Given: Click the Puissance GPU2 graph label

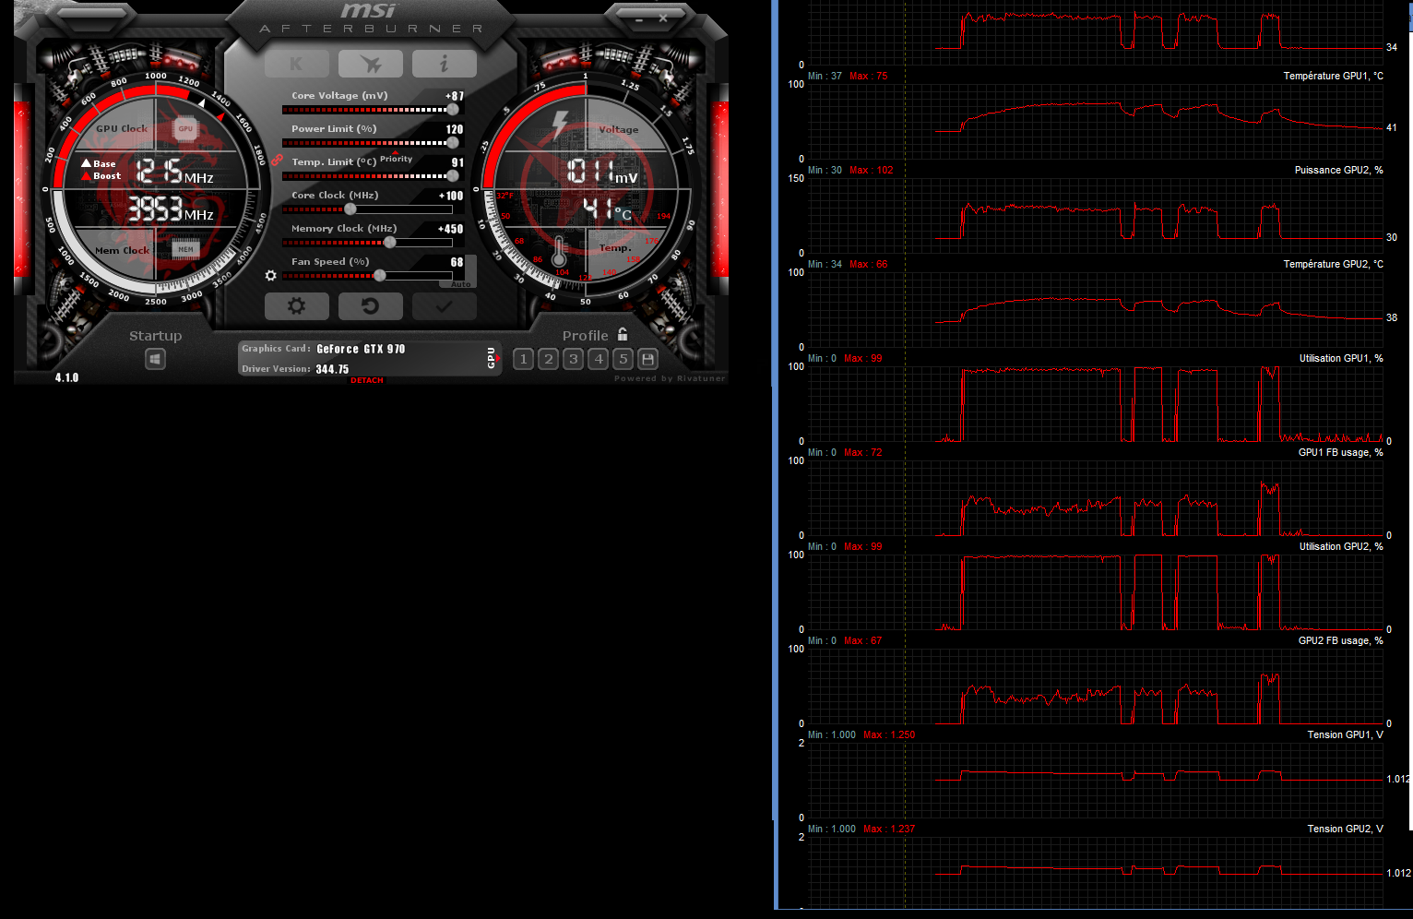Looking at the screenshot, I should pyautogui.click(x=1338, y=170).
